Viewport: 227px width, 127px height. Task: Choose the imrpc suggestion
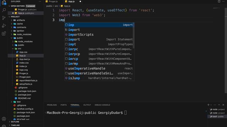click(x=99, y=49)
